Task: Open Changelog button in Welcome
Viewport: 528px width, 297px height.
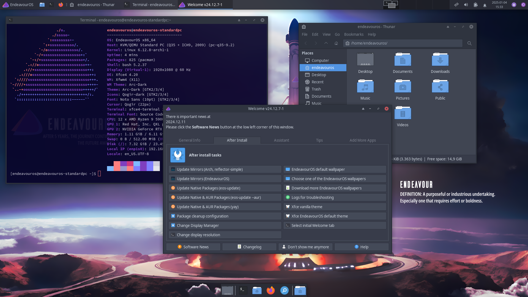Action: pos(249,247)
